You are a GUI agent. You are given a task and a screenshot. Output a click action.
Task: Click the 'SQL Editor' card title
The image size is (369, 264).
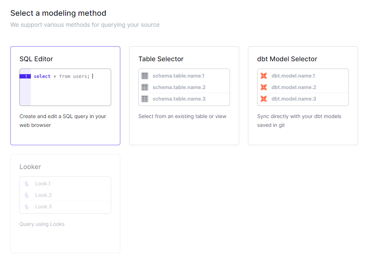(36, 59)
